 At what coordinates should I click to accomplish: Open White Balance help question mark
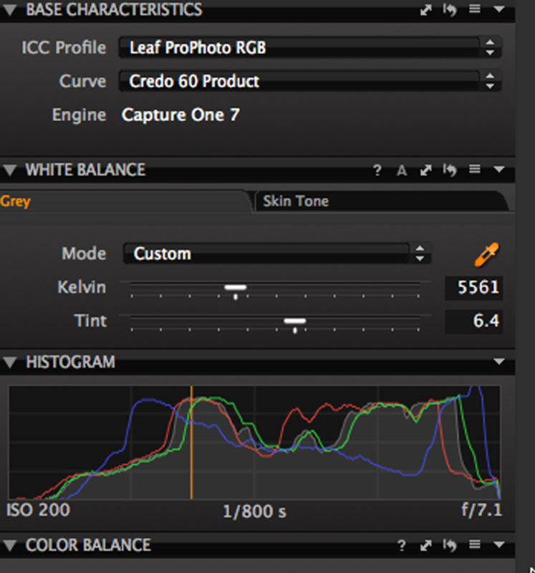coord(377,170)
